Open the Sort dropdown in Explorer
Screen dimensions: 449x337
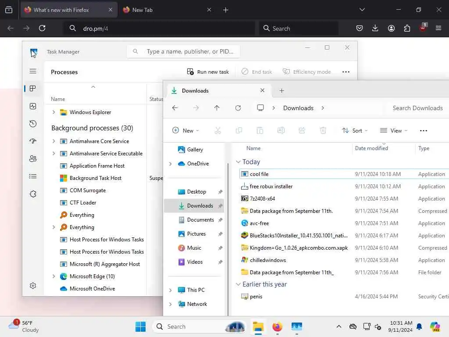click(354, 130)
